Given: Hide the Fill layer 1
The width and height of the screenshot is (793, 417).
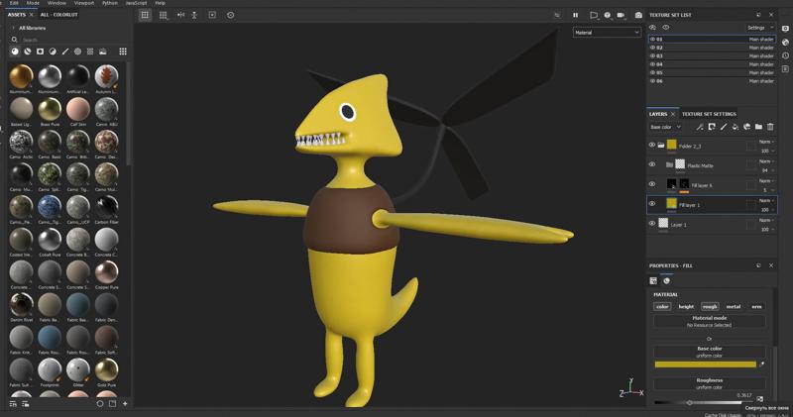Looking at the screenshot, I should click(x=652, y=204).
